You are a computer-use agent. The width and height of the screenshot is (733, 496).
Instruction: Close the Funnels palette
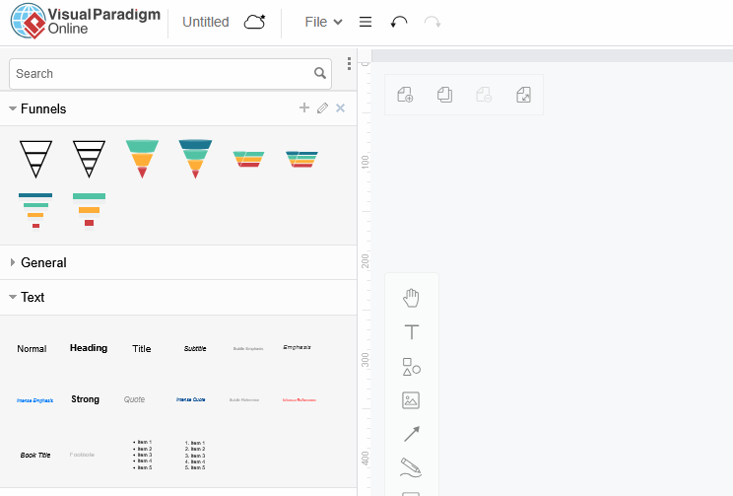pyautogui.click(x=340, y=108)
